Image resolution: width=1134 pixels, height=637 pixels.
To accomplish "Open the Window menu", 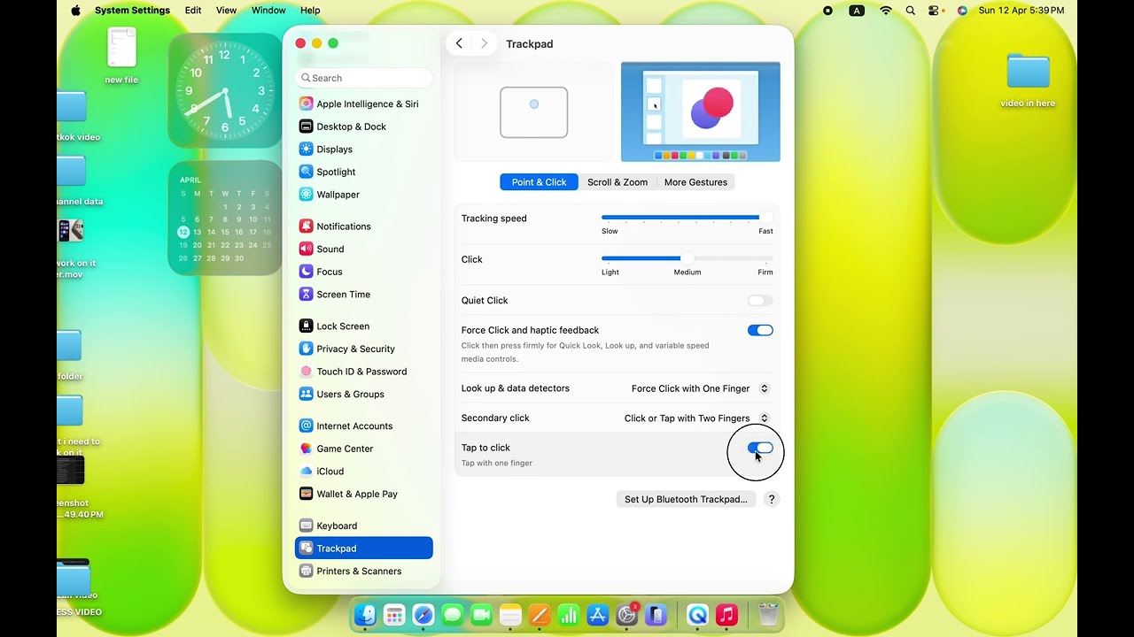I will [x=268, y=11].
